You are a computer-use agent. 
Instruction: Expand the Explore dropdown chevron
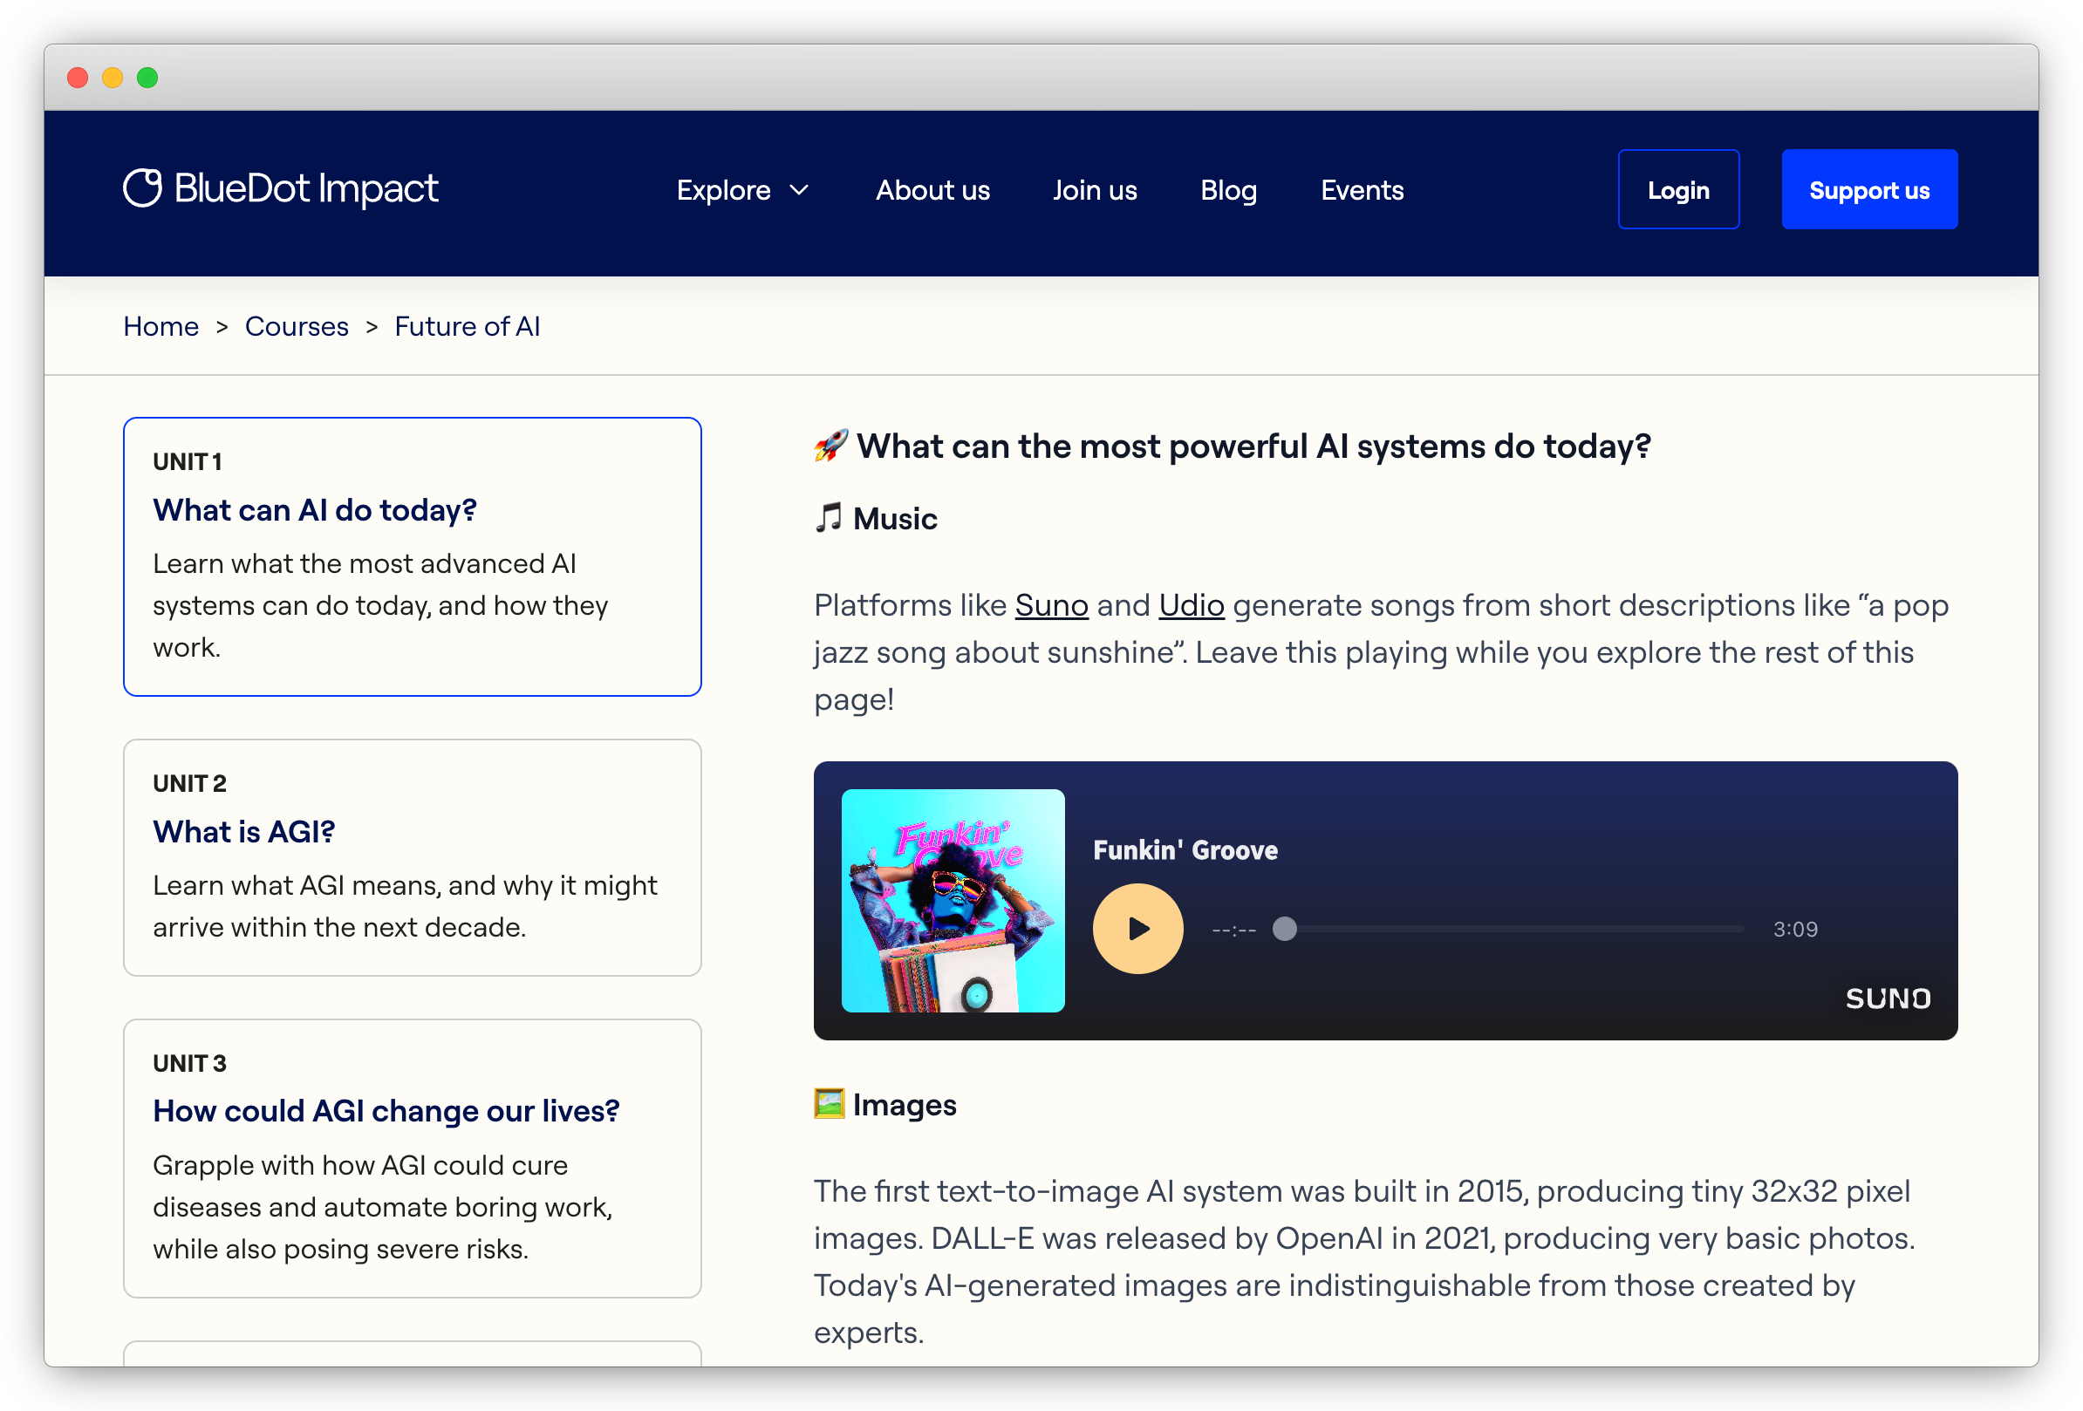point(800,190)
